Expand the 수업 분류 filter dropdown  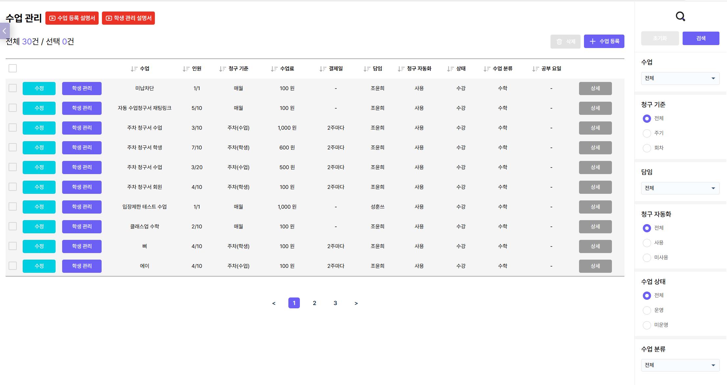680,365
